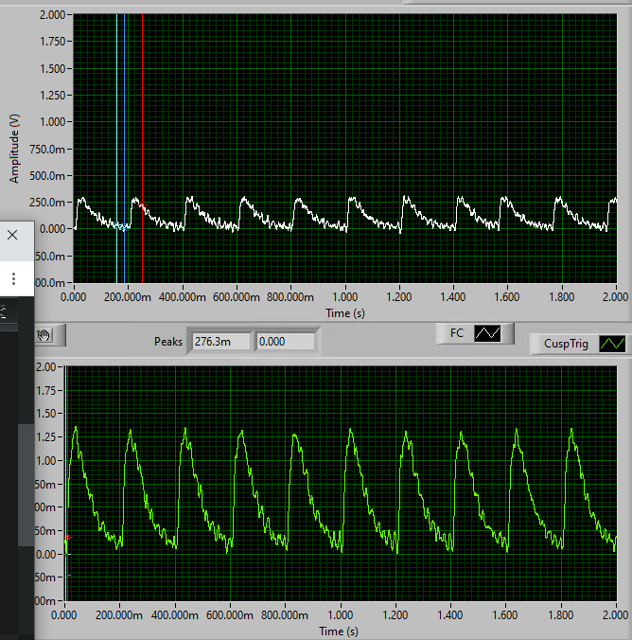
Task: Click the FC plot legend line icon
Action: 488,333
